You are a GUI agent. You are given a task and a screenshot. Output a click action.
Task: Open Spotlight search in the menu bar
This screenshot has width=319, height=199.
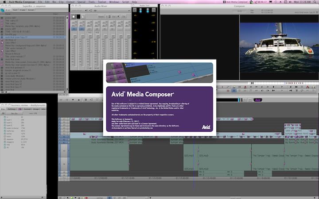[315, 2]
